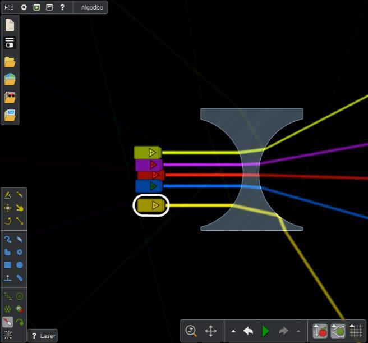Create a new scene with the blank page icon
Screen dimensions: 368x343
pos(10,25)
